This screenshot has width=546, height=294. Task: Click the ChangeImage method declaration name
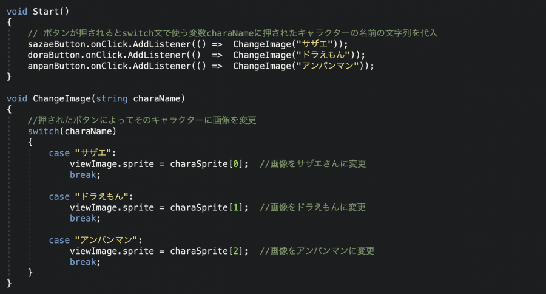tap(62, 98)
